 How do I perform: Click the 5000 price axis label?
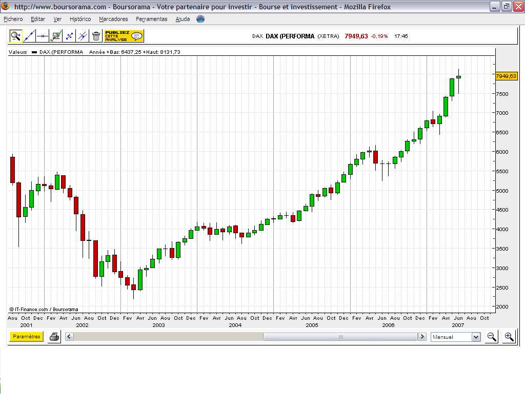click(502, 191)
